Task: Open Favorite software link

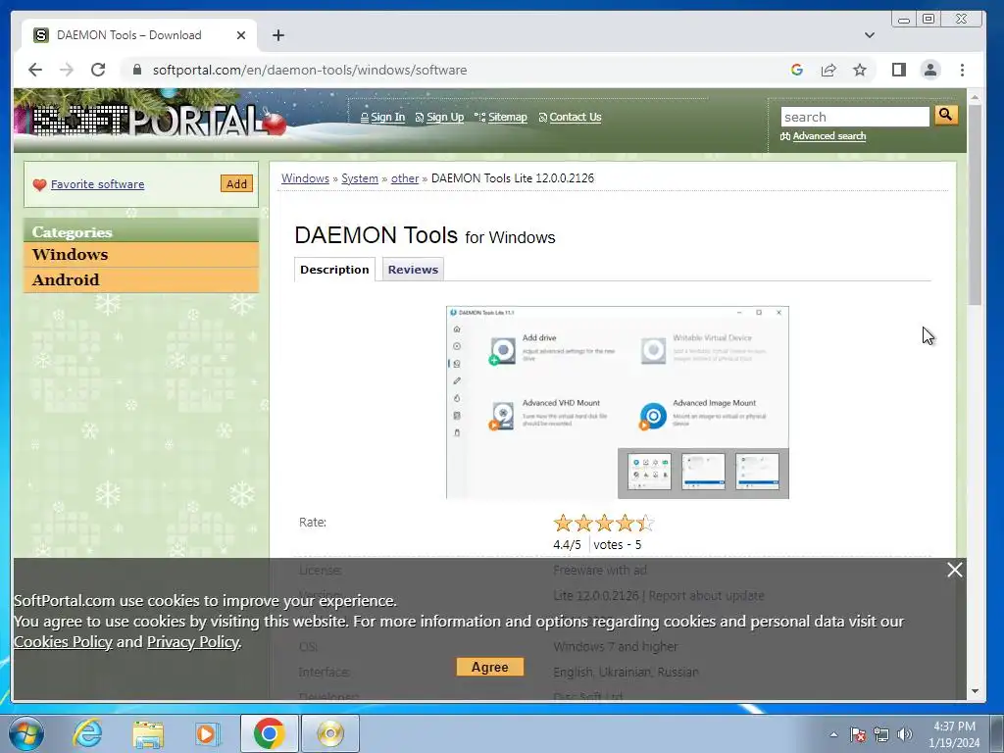Action: pos(97,184)
